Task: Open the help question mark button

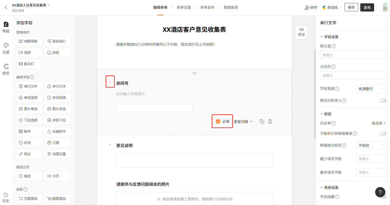Action: [380, 192]
